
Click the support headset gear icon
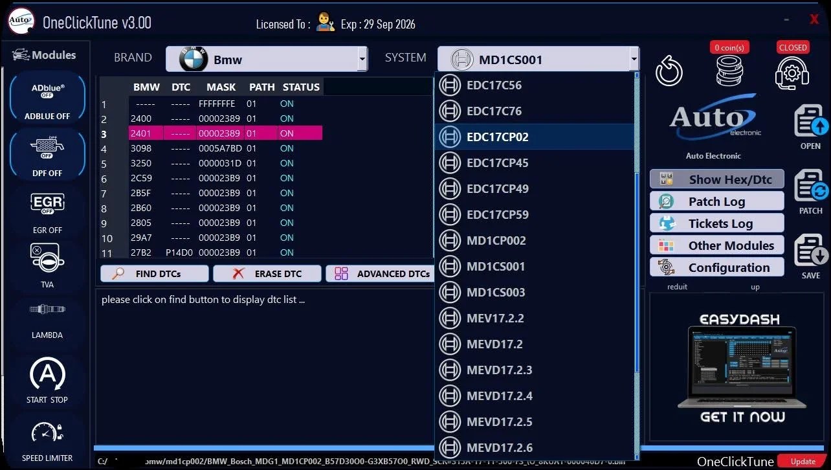click(792, 73)
